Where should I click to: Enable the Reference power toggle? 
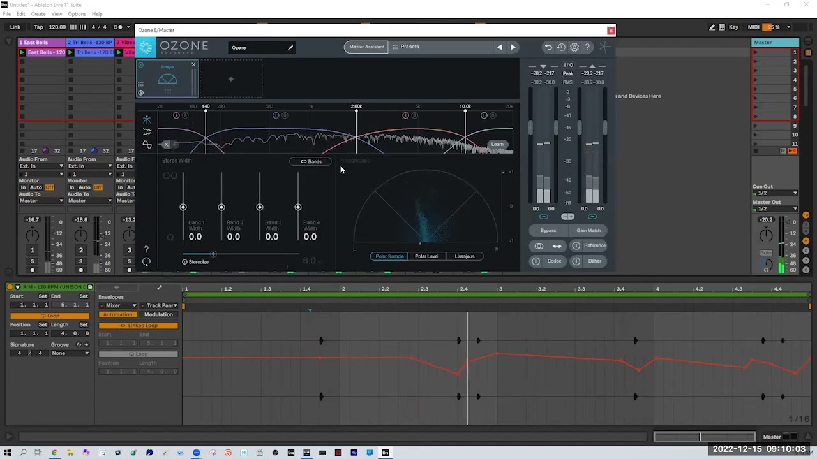coord(576,245)
